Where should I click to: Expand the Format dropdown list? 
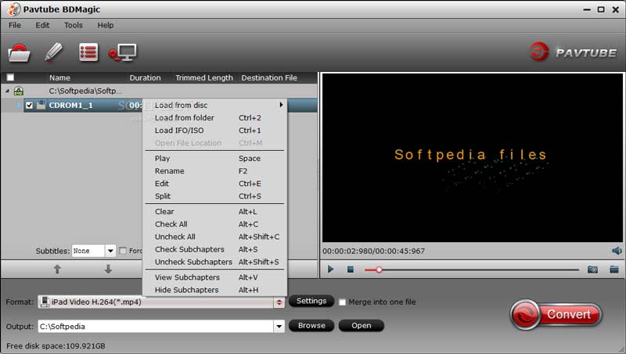click(x=279, y=302)
